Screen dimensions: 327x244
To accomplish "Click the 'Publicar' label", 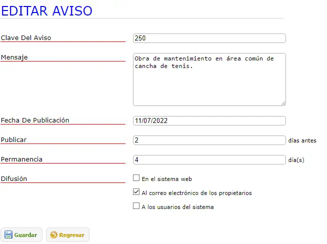I will (x=14, y=139).
